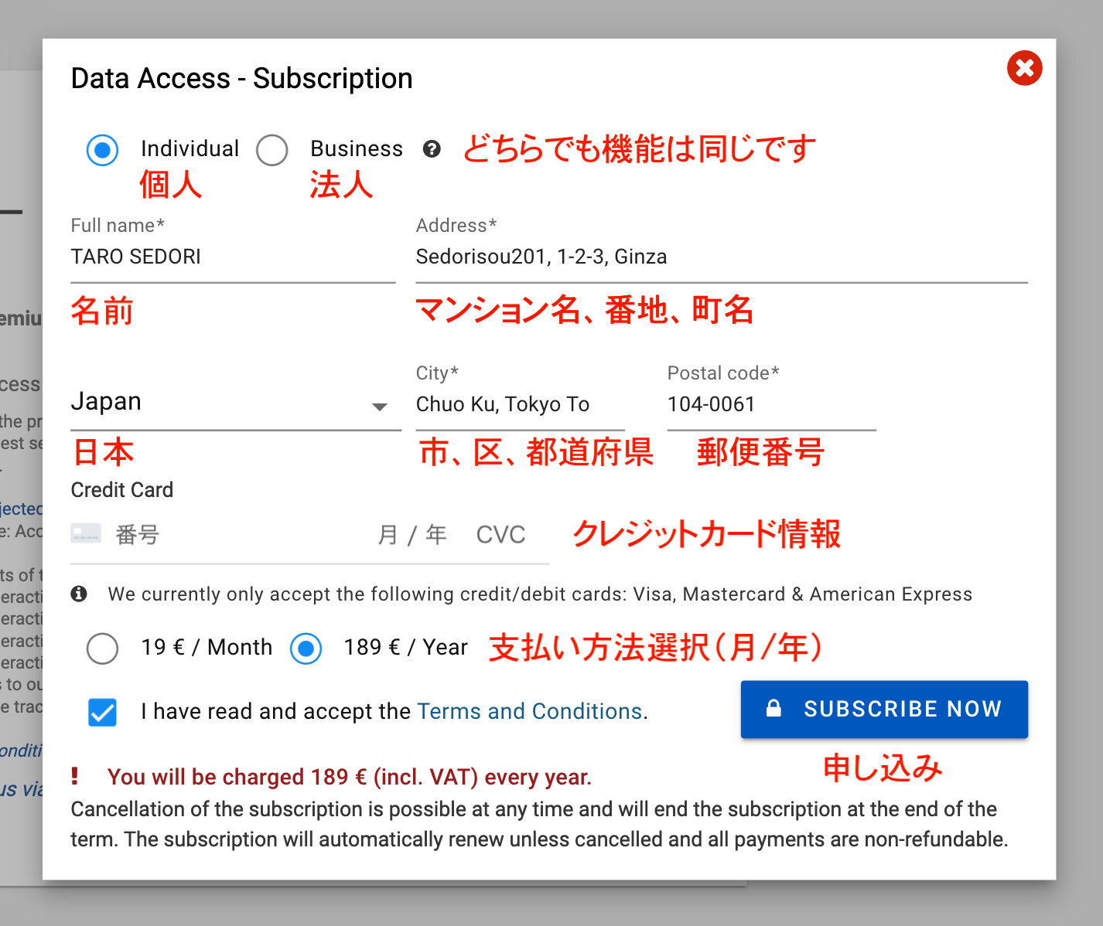
Task: Click the card CVC field
Action: (501, 535)
